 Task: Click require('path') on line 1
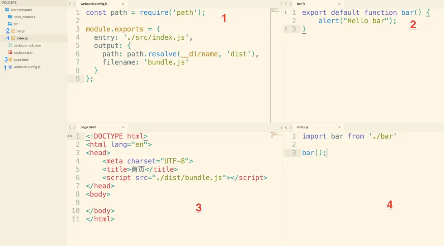(x=170, y=13)
